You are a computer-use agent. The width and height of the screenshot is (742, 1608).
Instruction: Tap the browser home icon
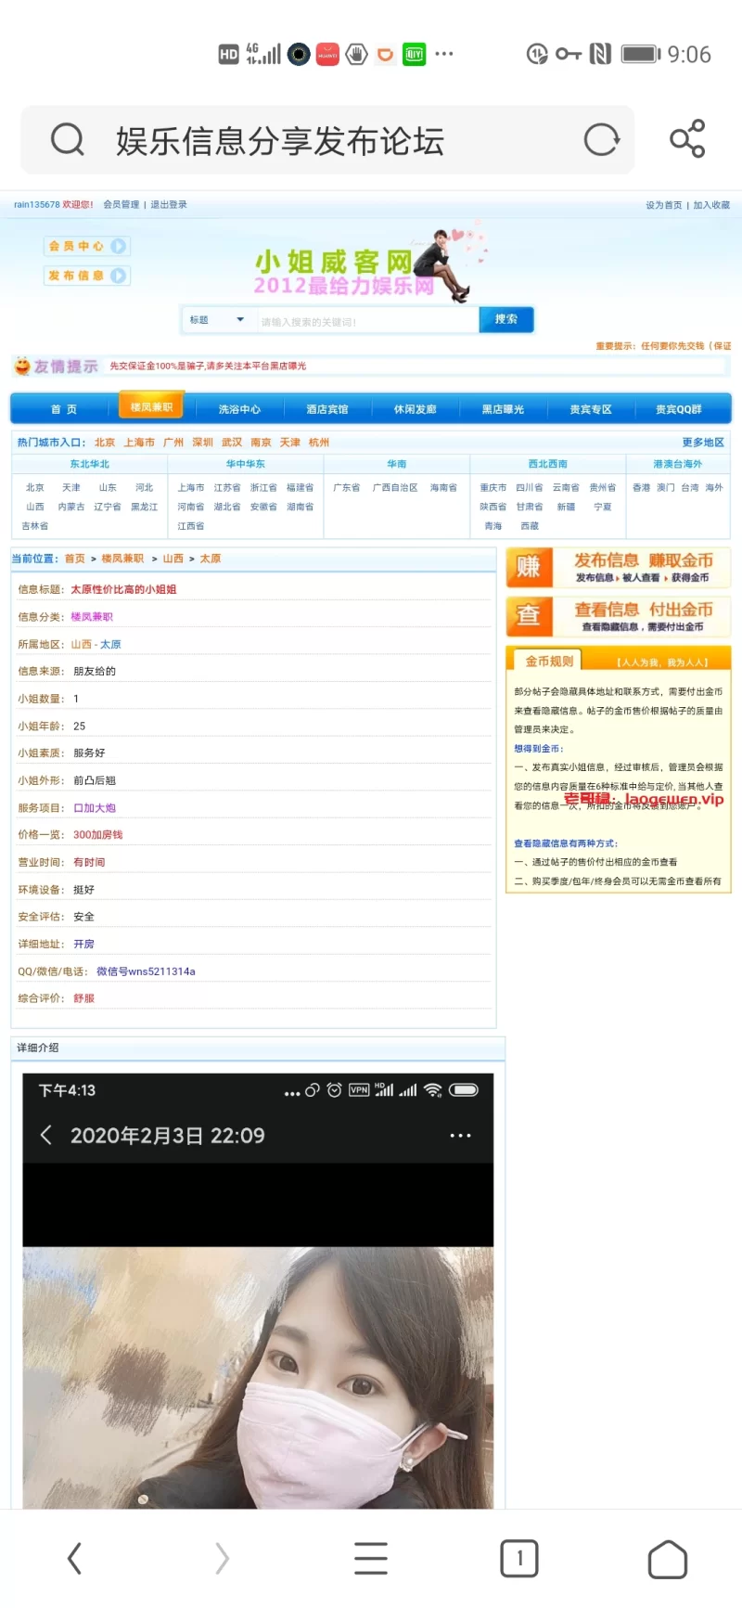click(x=667, y=1559)
